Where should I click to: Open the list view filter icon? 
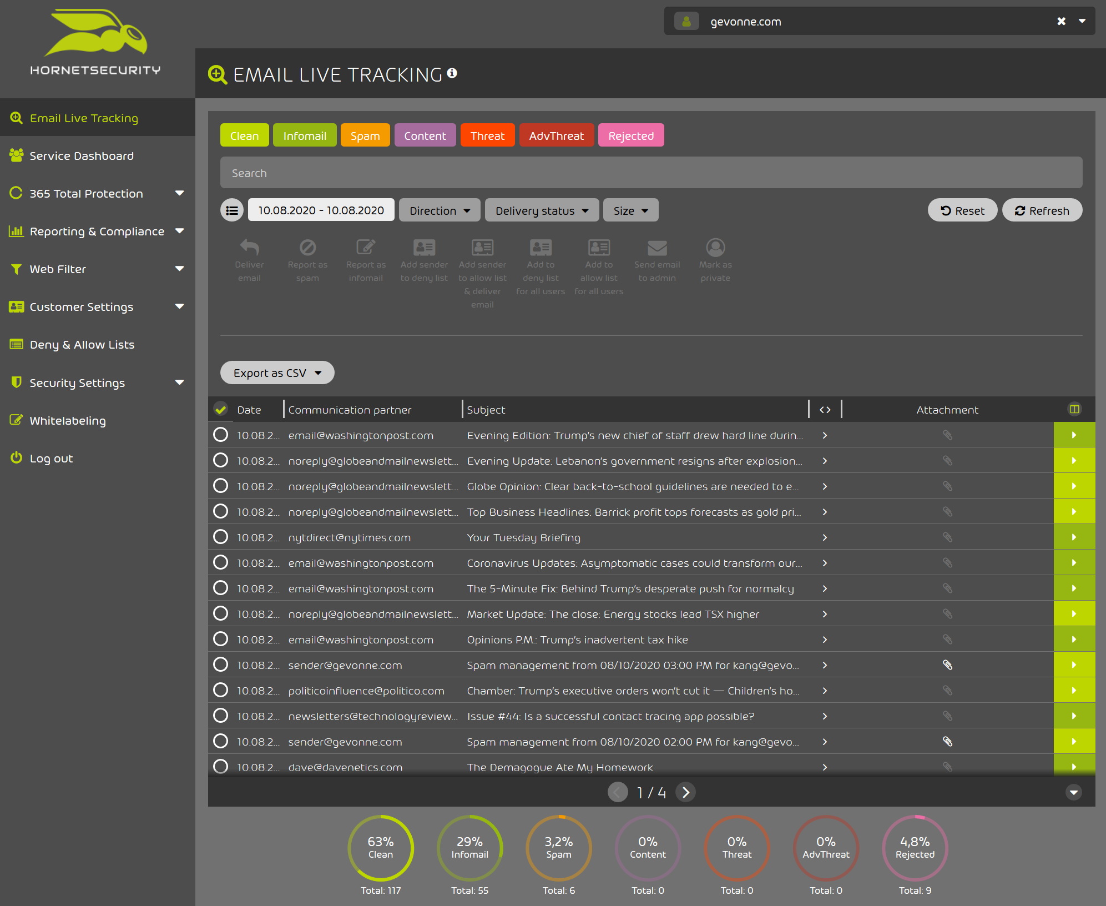[232, 210]
